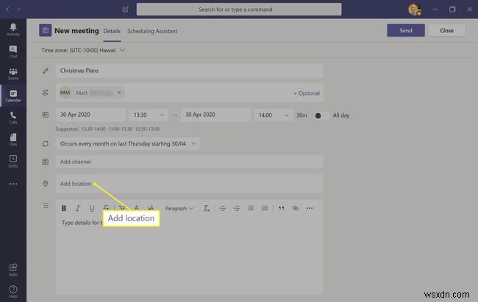
Task: Choose suggested time 13:00-13:30
Action: (x=120, y=129)
